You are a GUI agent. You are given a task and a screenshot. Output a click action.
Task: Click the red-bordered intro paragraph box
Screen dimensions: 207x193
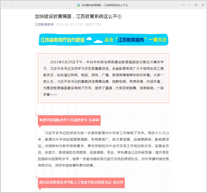click(x=103, y=78)
